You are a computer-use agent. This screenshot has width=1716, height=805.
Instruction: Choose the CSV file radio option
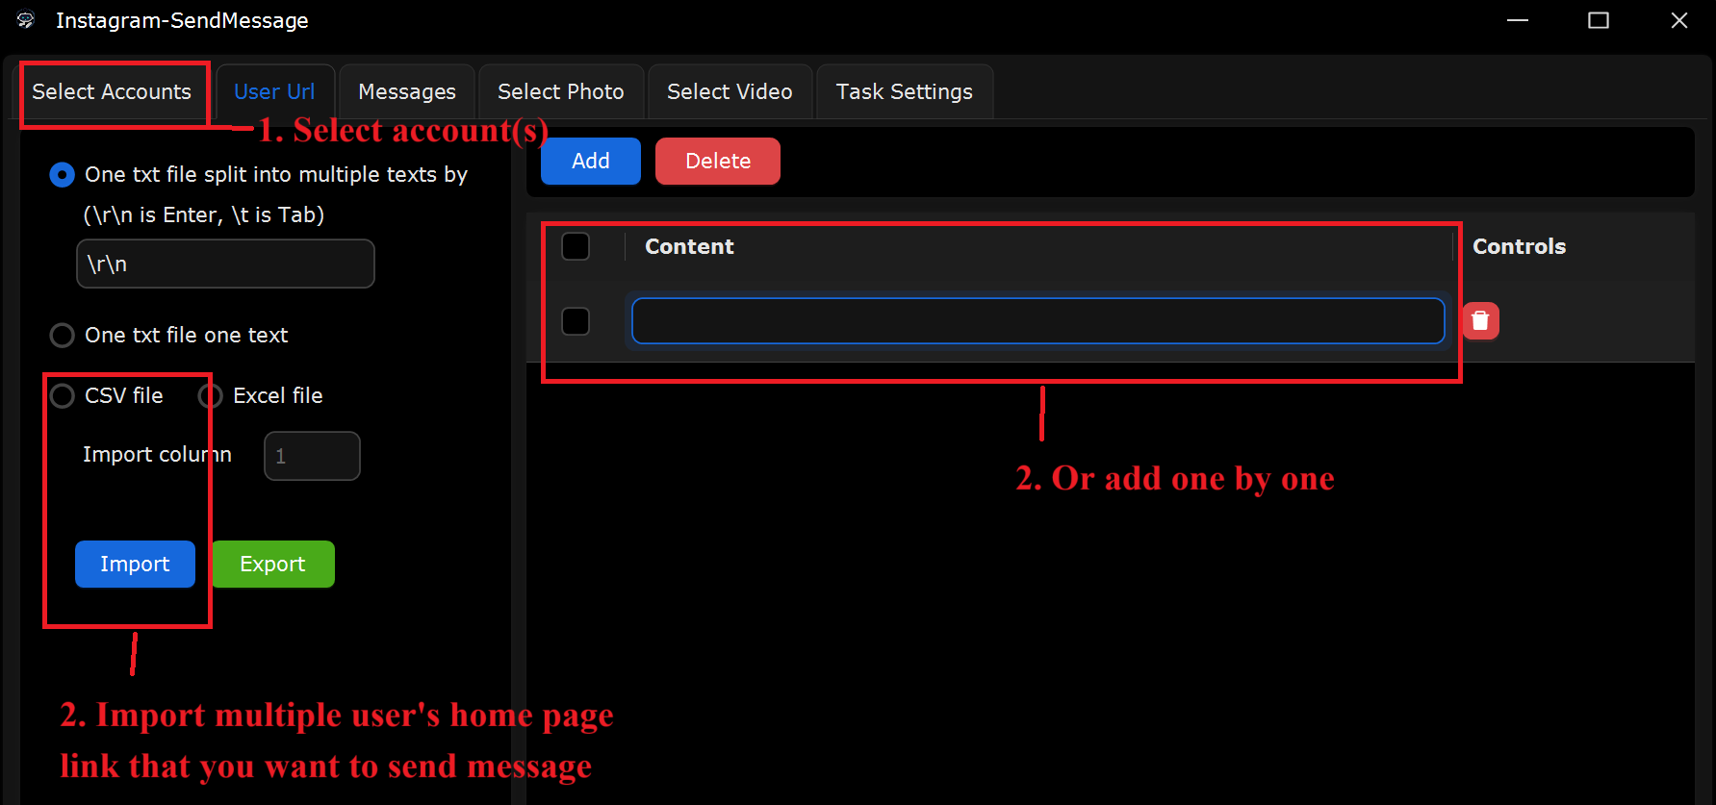pyautogui.click(x=62, y=396)
